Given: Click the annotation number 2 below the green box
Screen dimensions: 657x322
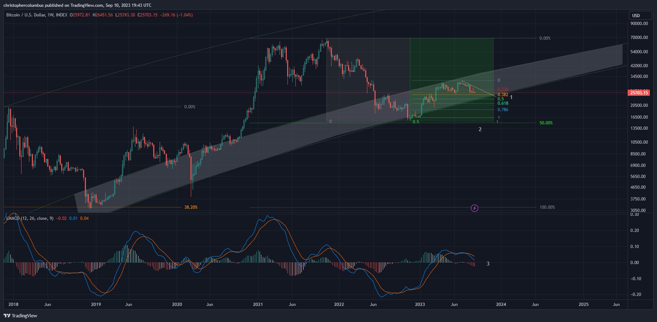Looking at the screenshot, I should (480, 129).
